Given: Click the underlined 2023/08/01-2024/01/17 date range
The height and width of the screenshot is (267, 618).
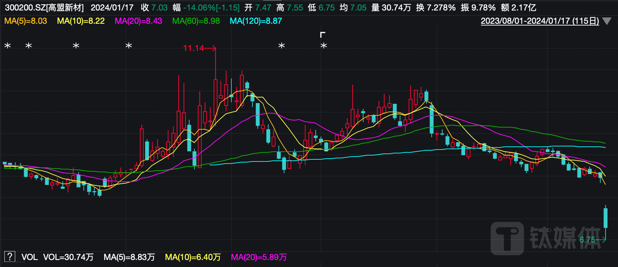Looking at the screenshot, I should coord(540,21).
